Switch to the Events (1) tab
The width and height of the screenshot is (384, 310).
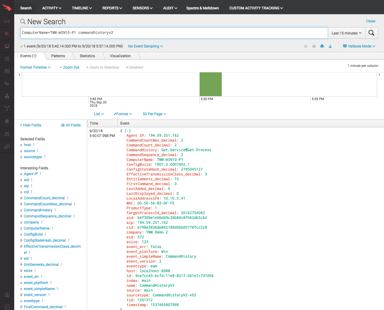click(28, 56)
